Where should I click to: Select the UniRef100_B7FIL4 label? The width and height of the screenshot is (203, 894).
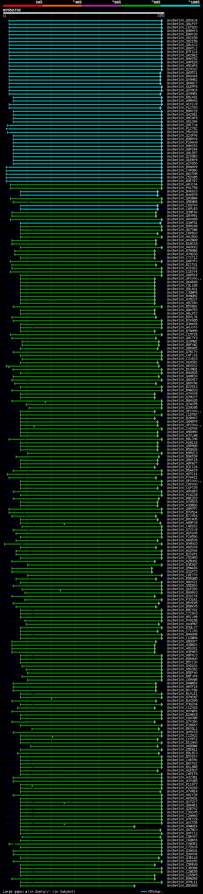tap(182, 52)
